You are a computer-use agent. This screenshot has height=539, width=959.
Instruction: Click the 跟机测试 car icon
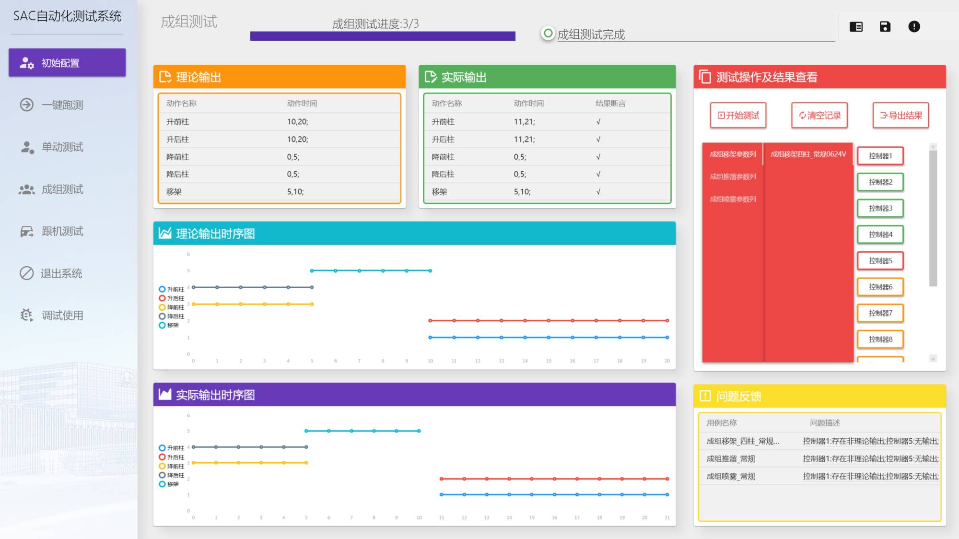click(27, 232)
